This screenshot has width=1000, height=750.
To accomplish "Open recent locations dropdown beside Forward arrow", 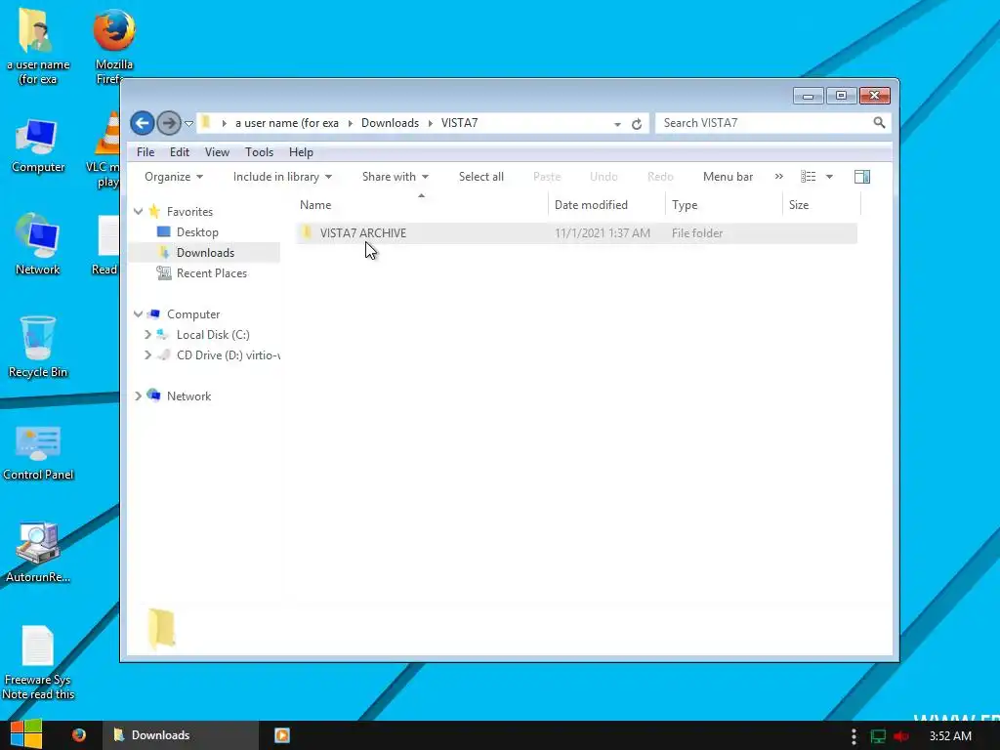I will click(x=188, y=124).
